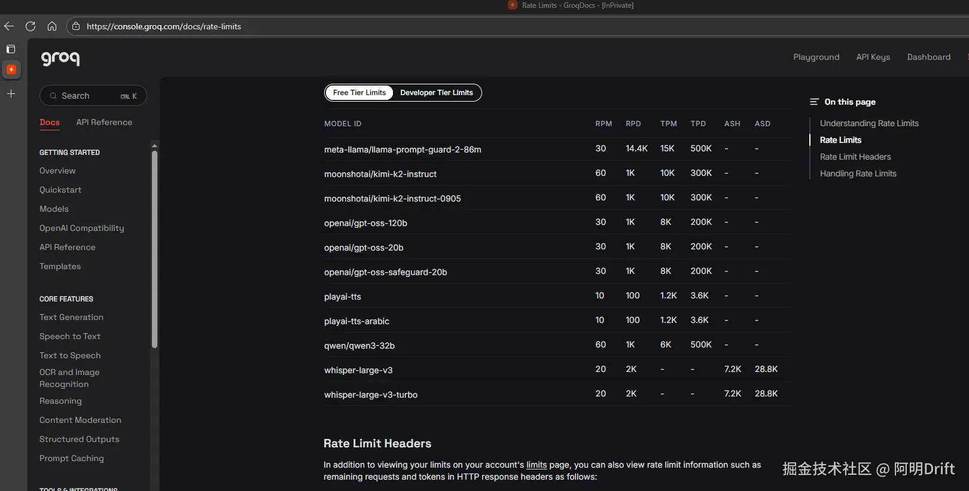Open API Reference under Getting Started
The width and height of the screenshot is (969, 491).
(68, 247)
